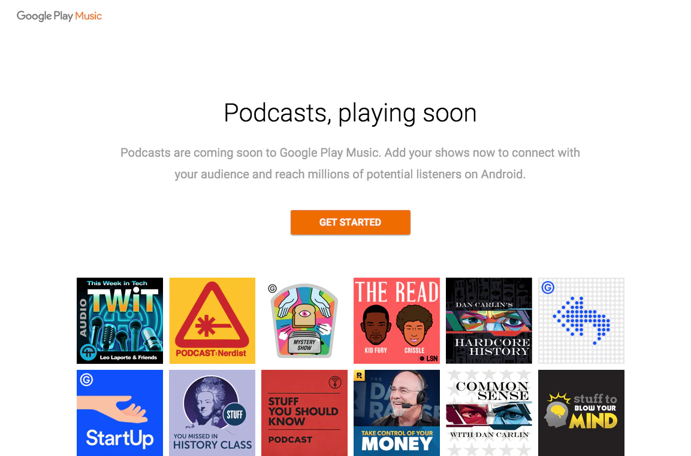Open Take Control of Your Money artwork
The image size is (691, 456).
(397, 413)
